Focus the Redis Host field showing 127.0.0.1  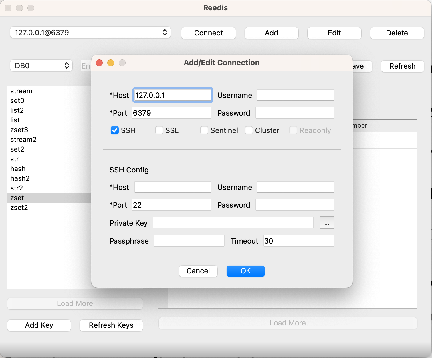click(x=173, y=95)
